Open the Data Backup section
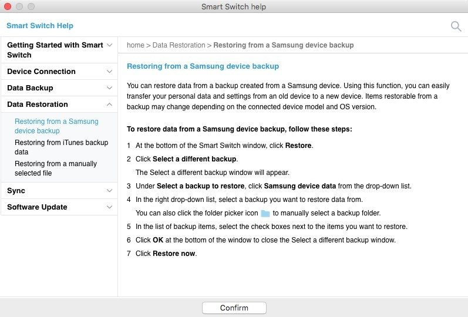The width and height of the screenshot is (468, 317). pos(59,87)
